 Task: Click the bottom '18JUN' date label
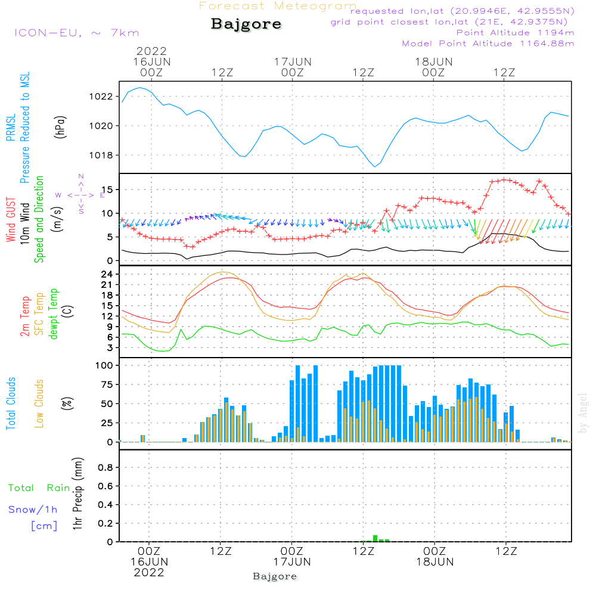[x=435, y=562]
